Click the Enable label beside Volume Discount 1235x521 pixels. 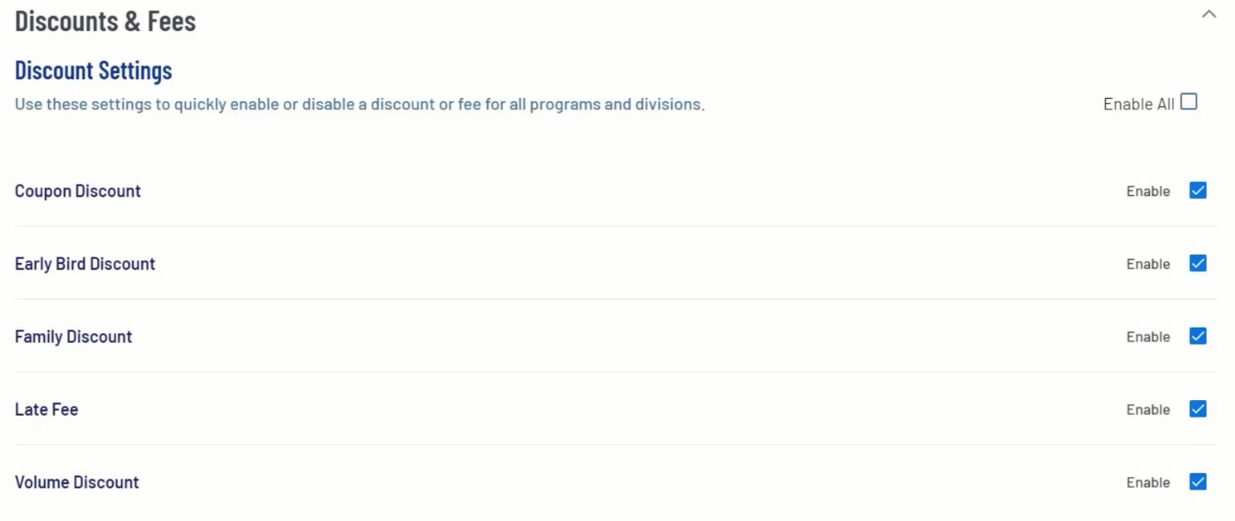point(1148,482)
